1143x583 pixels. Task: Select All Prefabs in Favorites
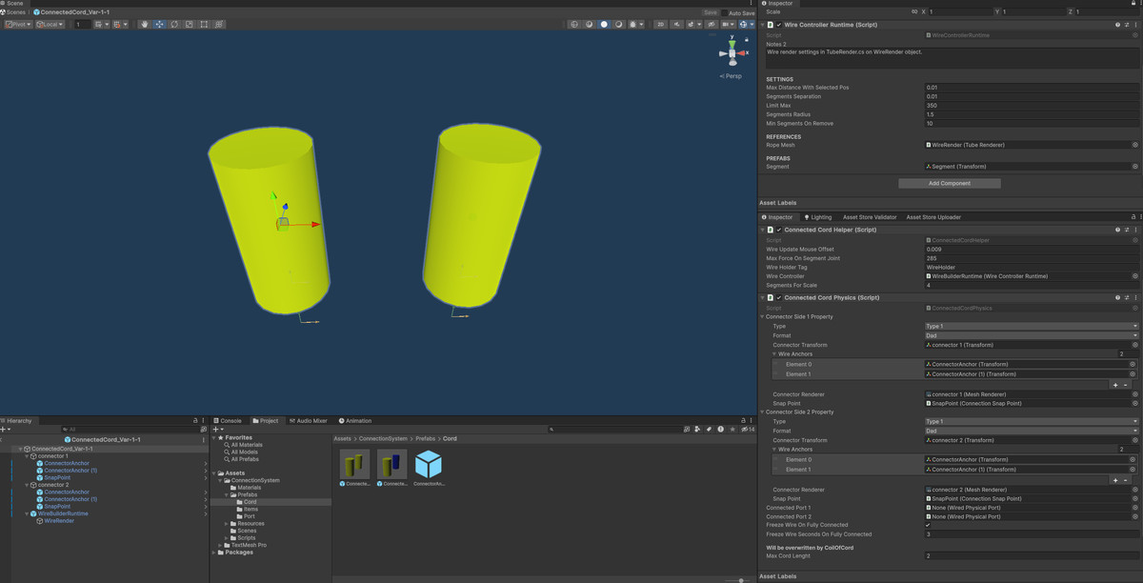point(247,459)
